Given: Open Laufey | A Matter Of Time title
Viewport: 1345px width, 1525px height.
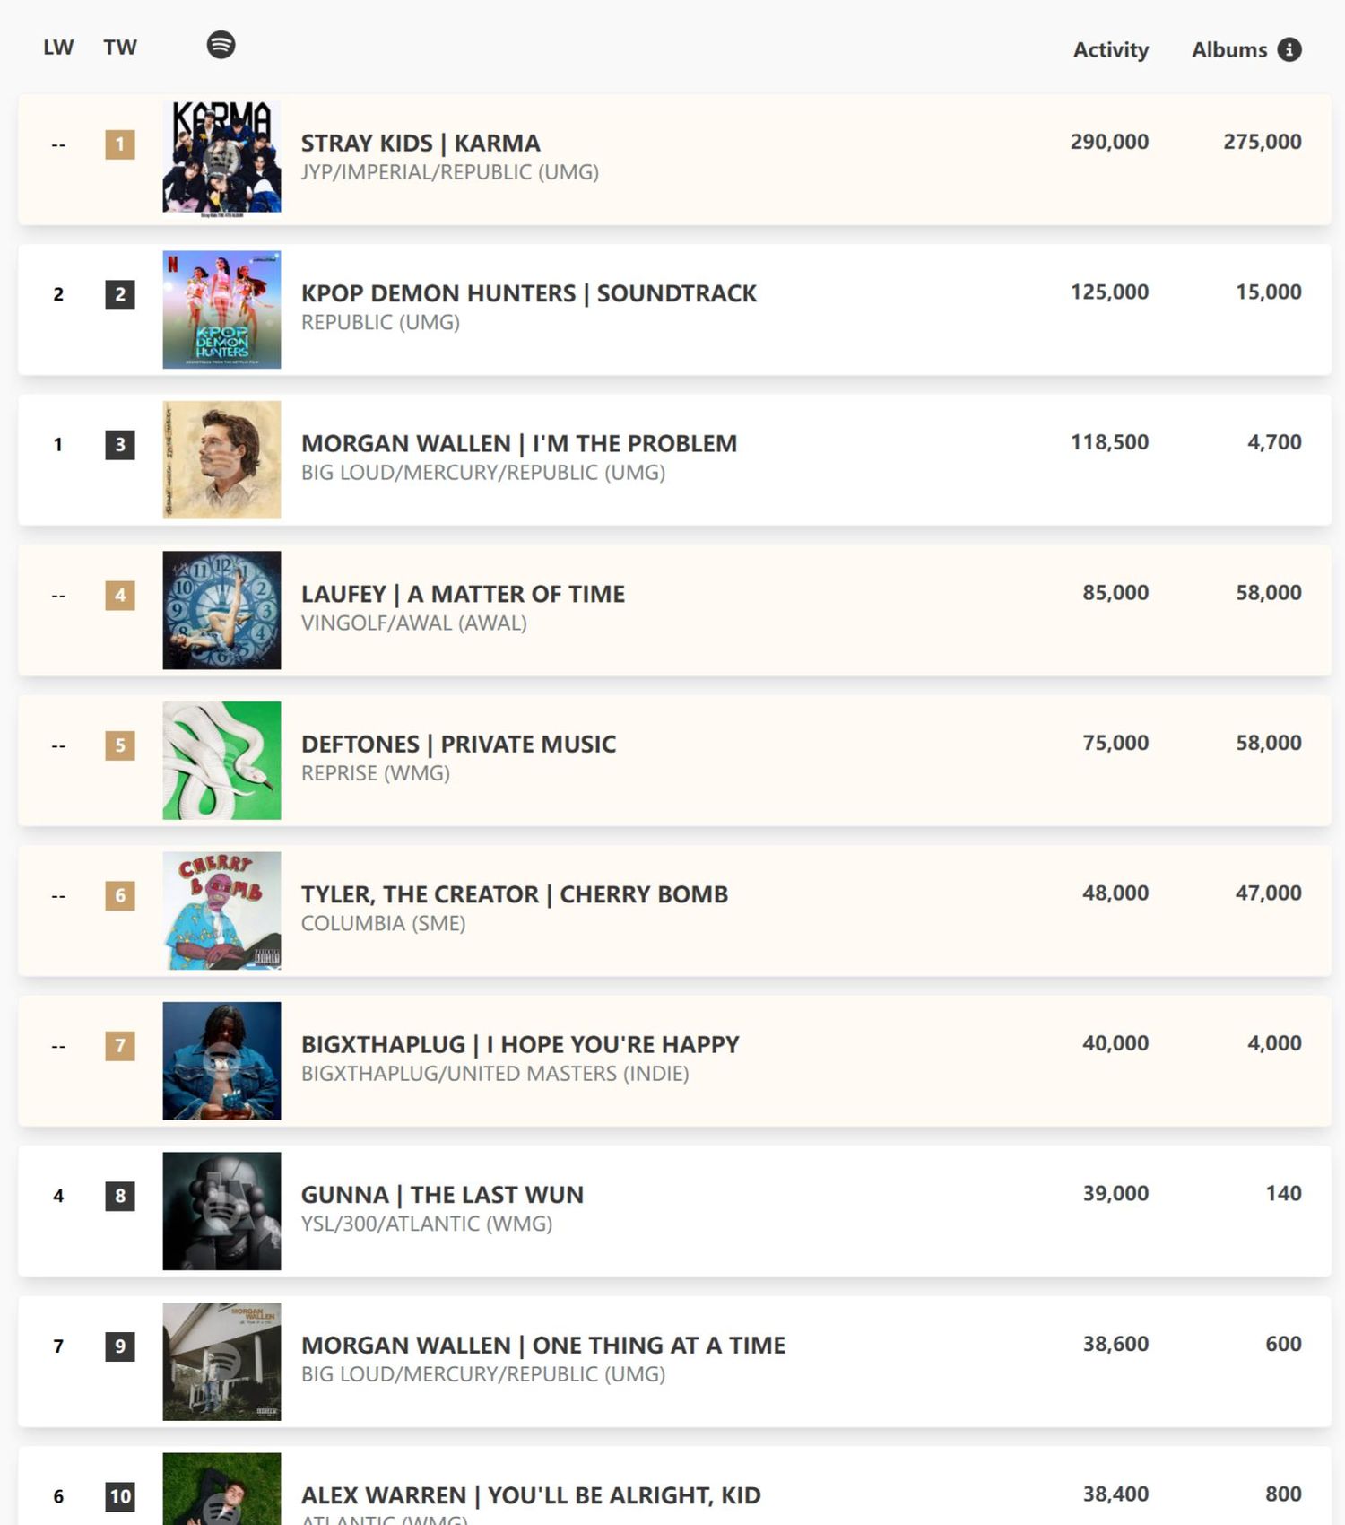Looking at the screenshot, I should pyautogui.click(x=463, y=594).
